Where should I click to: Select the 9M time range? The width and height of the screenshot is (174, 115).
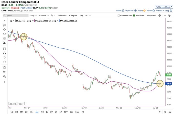pos(42,112)
